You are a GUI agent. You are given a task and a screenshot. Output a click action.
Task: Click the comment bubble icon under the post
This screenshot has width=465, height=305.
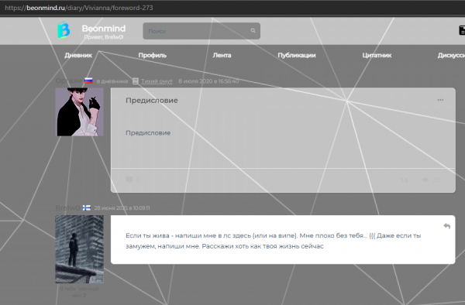129,180
